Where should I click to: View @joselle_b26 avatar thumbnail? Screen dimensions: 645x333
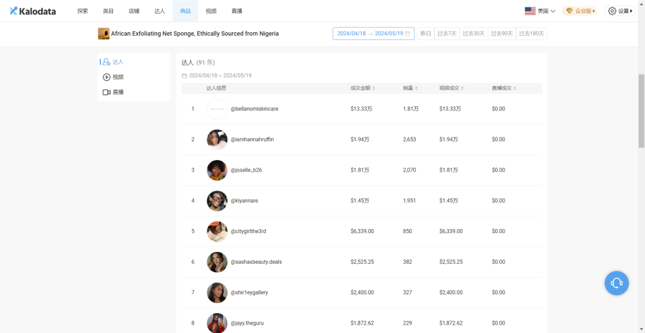click(217, 170)
